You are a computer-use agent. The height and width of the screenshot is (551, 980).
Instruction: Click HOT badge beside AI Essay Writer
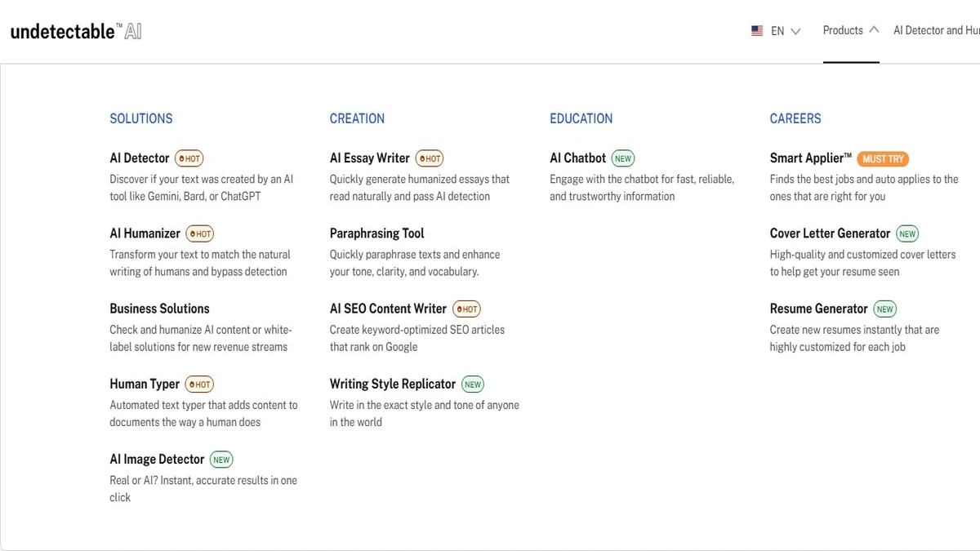[x=430, y=158]
